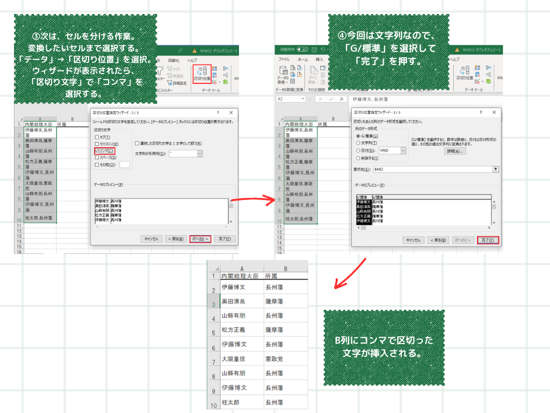Click the Undo icon near 自動保存
550x413 pixels.
point(323,49)
